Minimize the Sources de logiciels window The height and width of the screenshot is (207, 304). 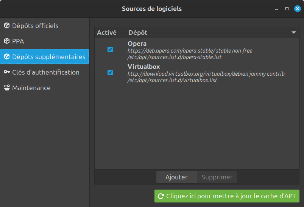(276, 9)
